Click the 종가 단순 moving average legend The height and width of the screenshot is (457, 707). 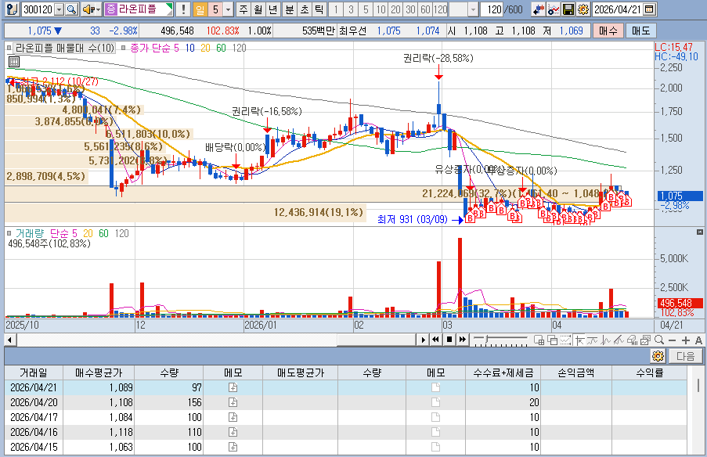pyautogui.click(x=154, y=48)
